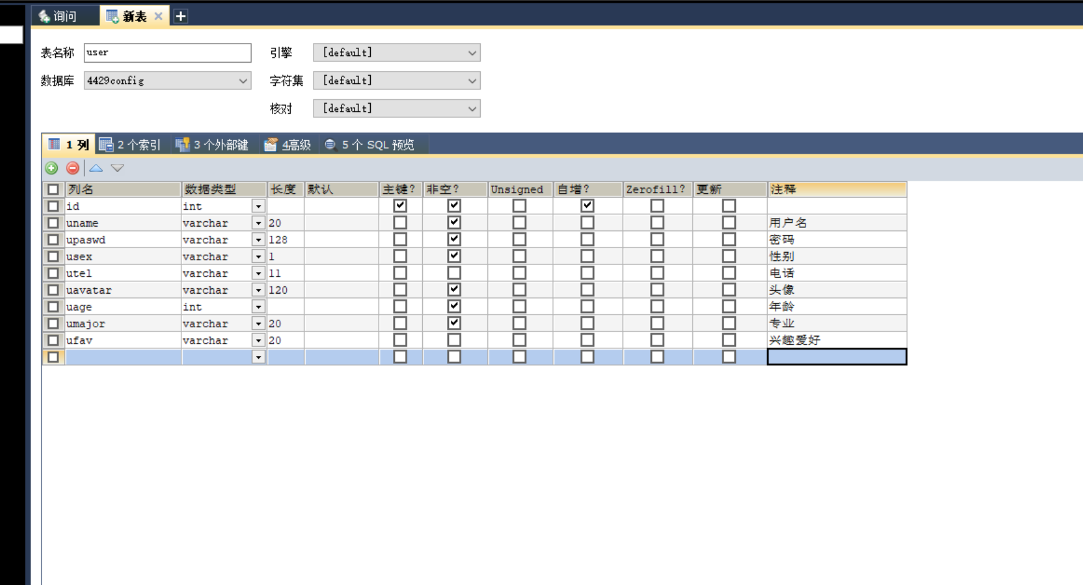Screen dimensions: 1083x585
Task: Show the 5 个 SQL 预览 tab
Action: pos(370,145)
